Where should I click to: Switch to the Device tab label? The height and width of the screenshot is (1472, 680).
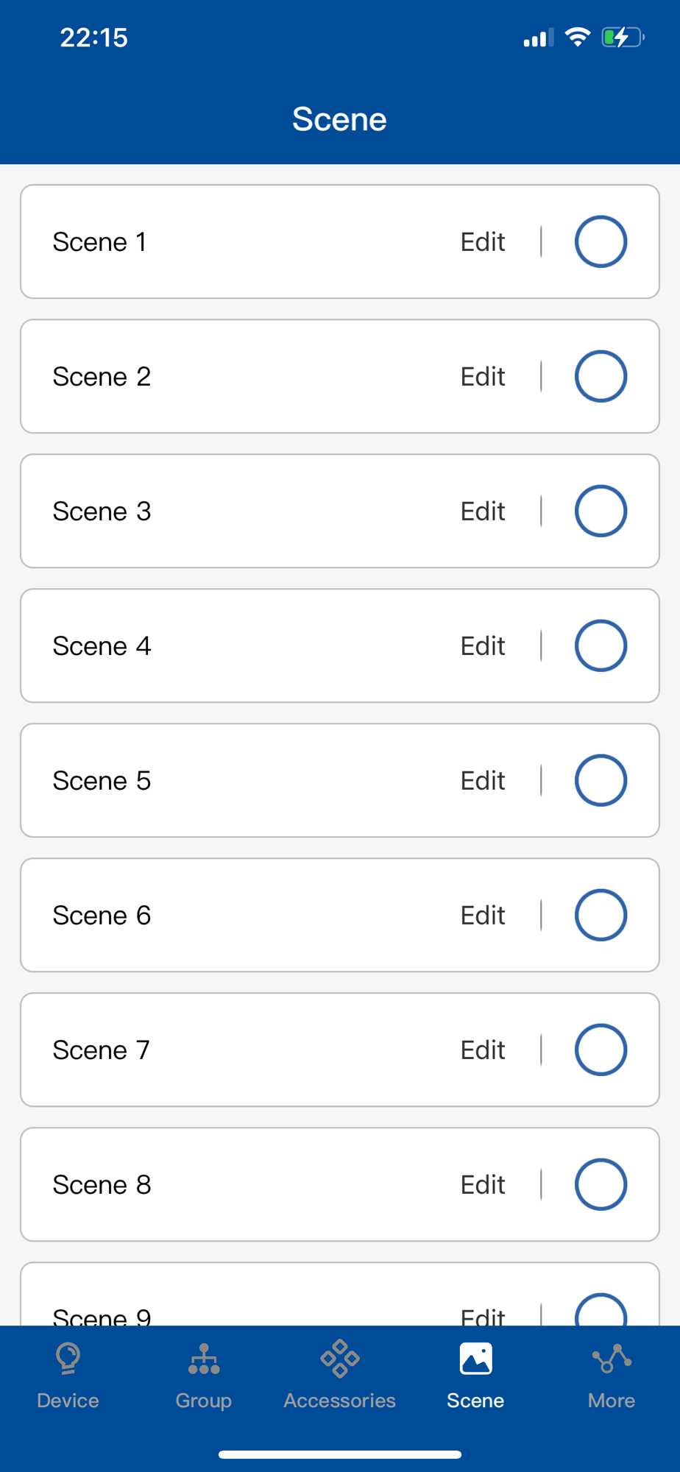(x=68, y=1400)
